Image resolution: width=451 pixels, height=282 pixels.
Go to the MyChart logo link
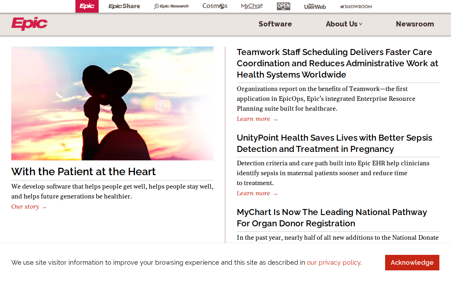point(252,6)
